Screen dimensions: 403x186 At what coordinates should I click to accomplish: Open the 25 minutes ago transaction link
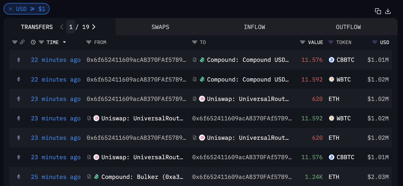pos(56,177)
